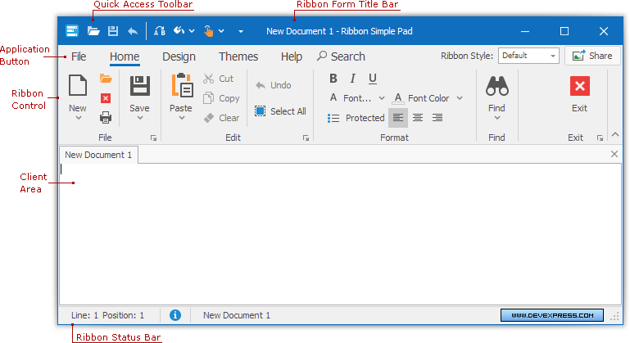
Task: Close the New Document 1 document tab
Action: click(x=614, y=154)
